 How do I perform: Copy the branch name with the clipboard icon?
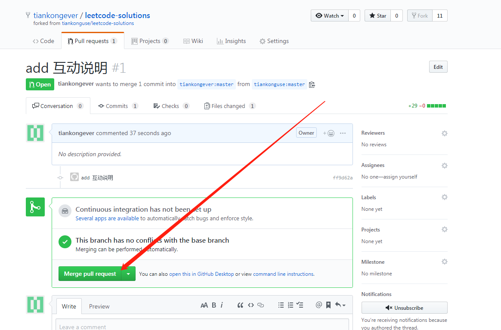pyautogui.click(x=312, y=85)
